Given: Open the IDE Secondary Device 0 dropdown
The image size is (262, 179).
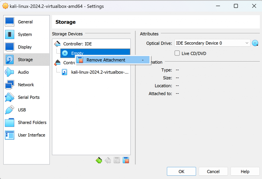Looking at the screenshot, I should tap(212, 43).
